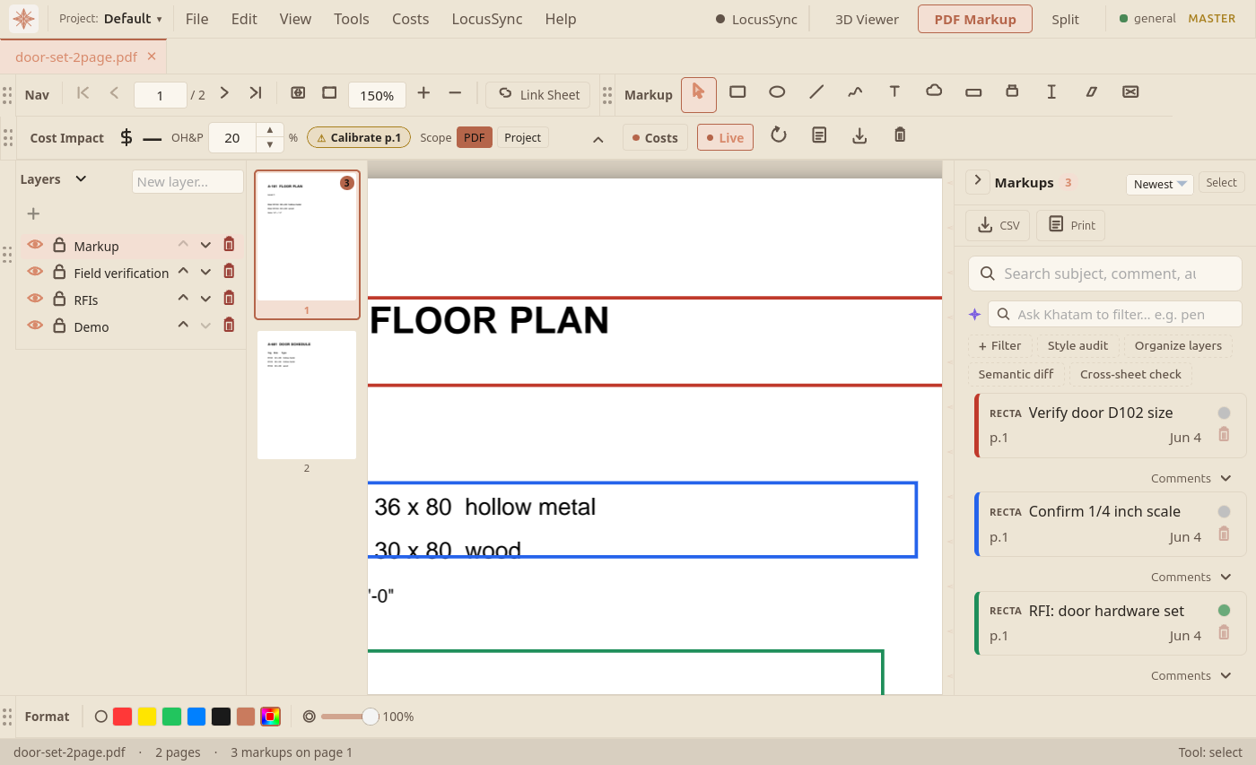This screenshot has height=765, width=1256.
Task: Toggle visibility of Markup layer
Action: tap(35, 245)
